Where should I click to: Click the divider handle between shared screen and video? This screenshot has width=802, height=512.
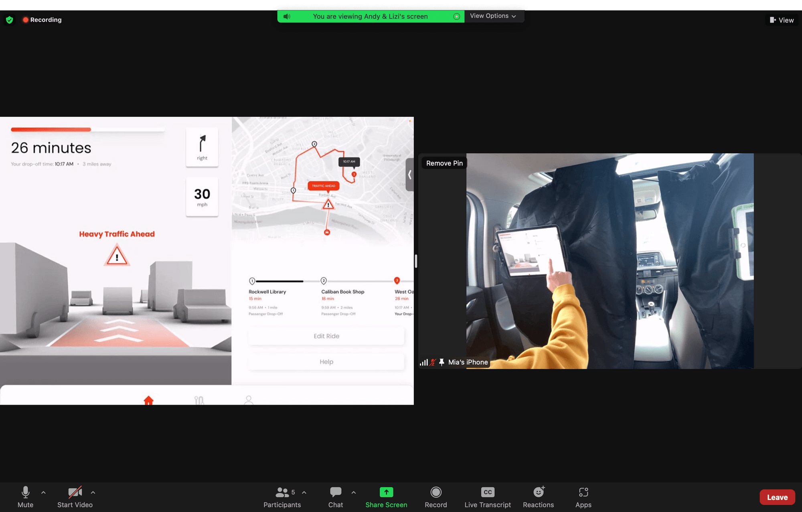416,261
